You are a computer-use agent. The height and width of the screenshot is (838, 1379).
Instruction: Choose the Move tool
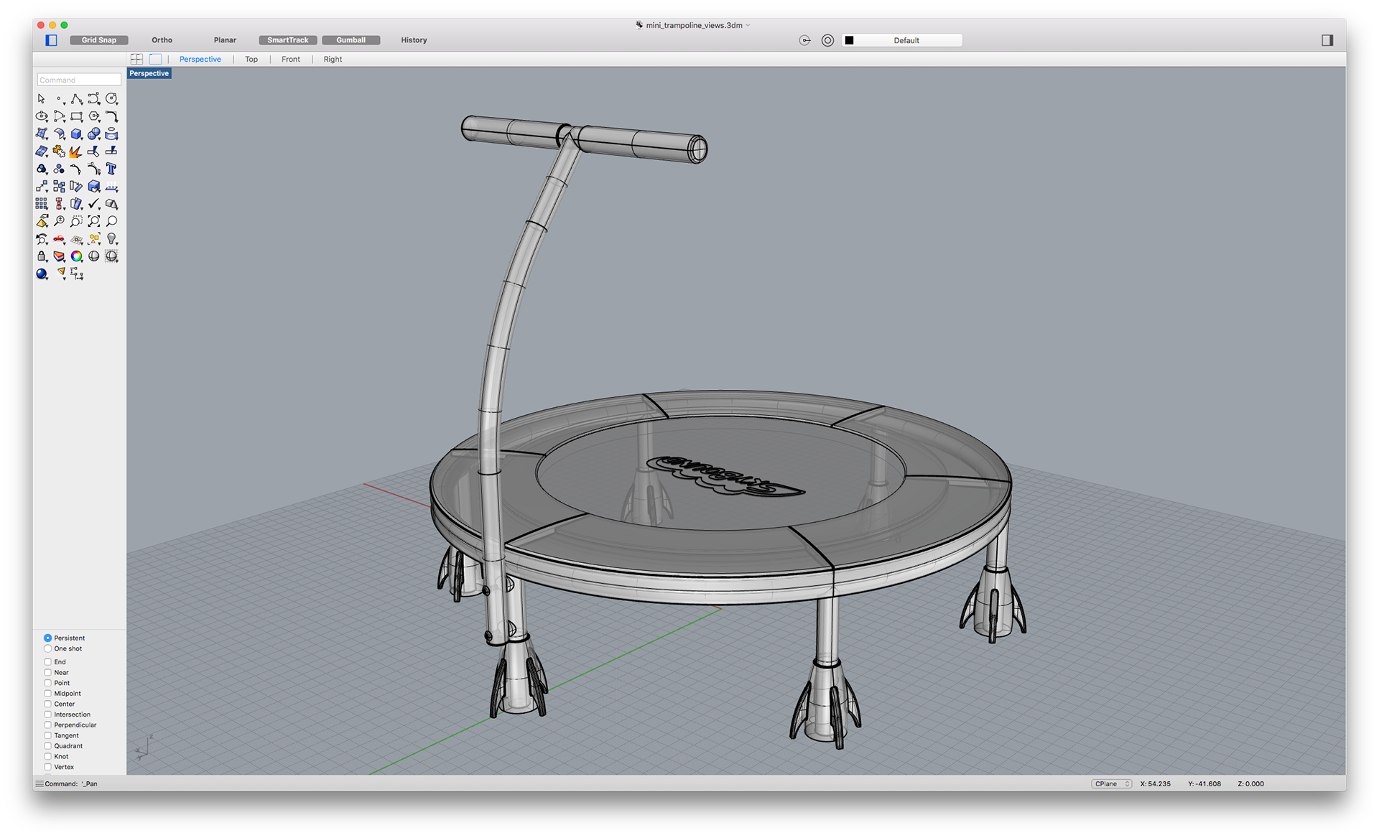(42, 187)
